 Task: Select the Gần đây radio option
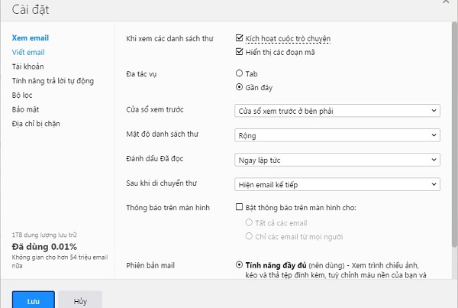point(240,88)
